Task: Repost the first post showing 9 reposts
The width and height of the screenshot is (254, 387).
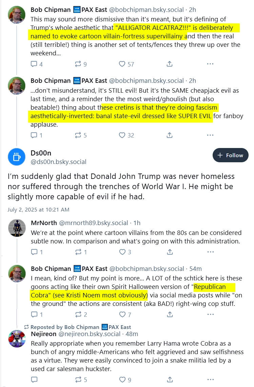Action: tap(81, 64)
